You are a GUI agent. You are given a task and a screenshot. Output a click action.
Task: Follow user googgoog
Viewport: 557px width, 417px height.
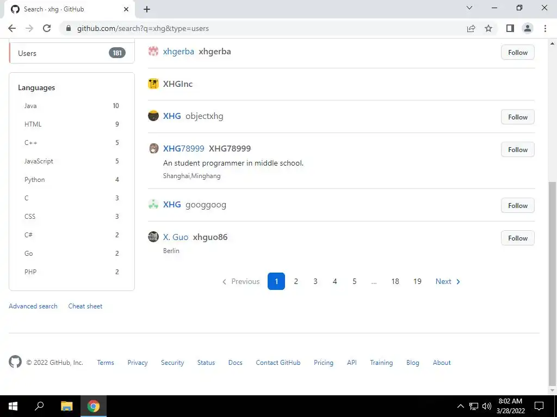tap(518, 206)
